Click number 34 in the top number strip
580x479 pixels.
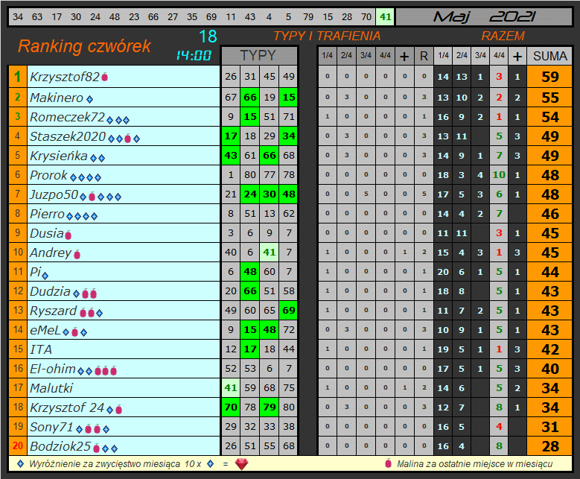pos(18,17)
